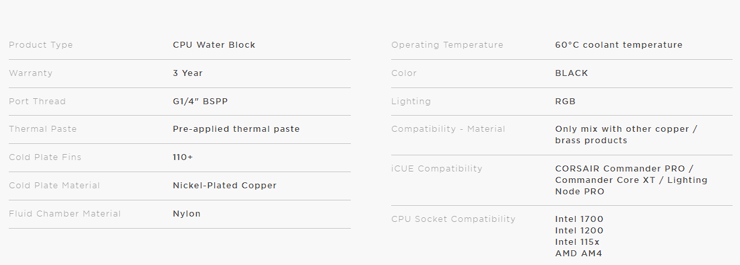
Task: Click CORSAIR Commander PRO compatibility text
Action: pos(620,169)
